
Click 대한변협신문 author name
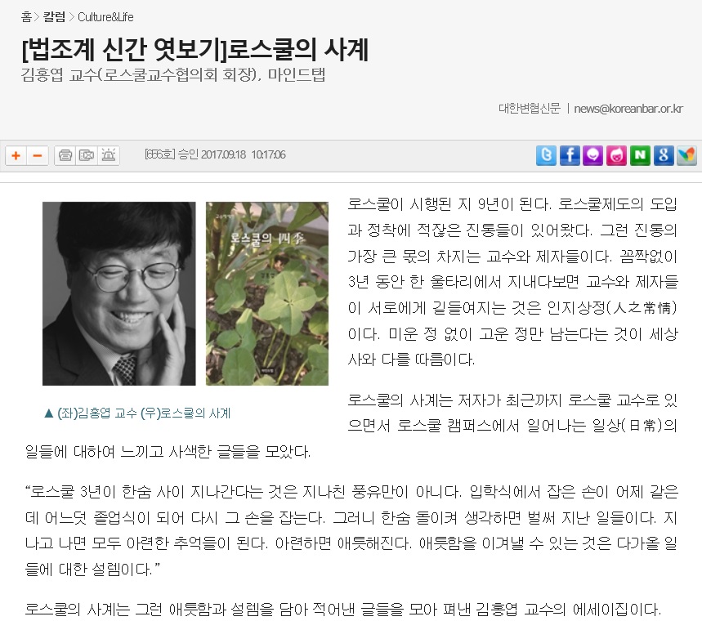530,109
